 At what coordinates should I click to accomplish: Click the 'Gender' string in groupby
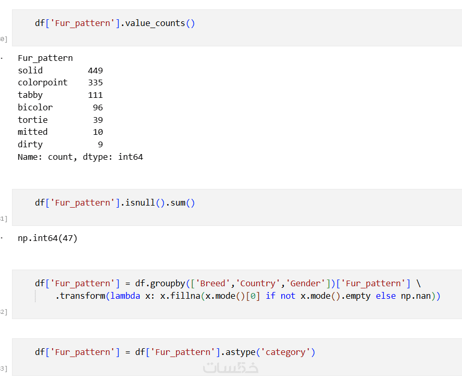pos(306,283)
